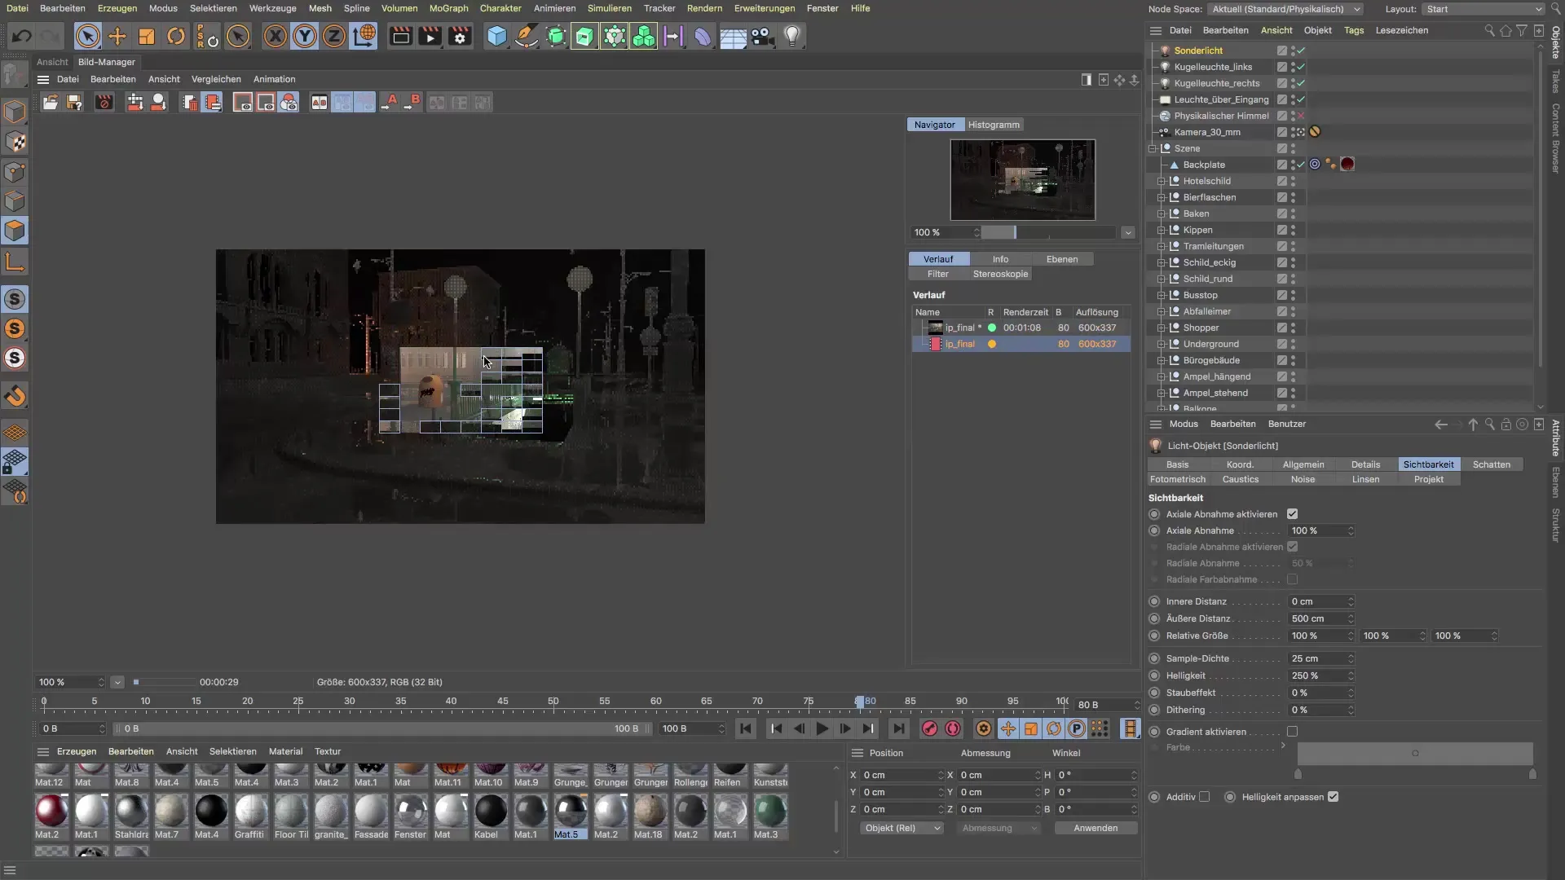Add a cube primitive icon

tap(496, 37)
